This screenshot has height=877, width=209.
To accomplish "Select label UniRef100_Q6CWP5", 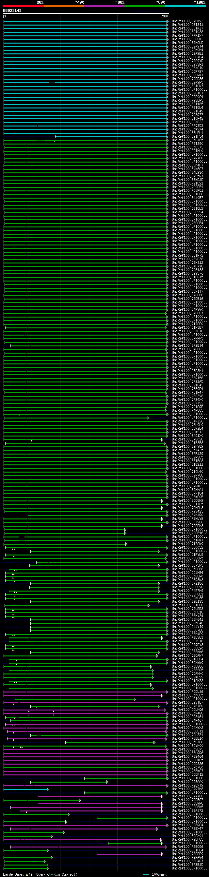I will coord(188,761).
